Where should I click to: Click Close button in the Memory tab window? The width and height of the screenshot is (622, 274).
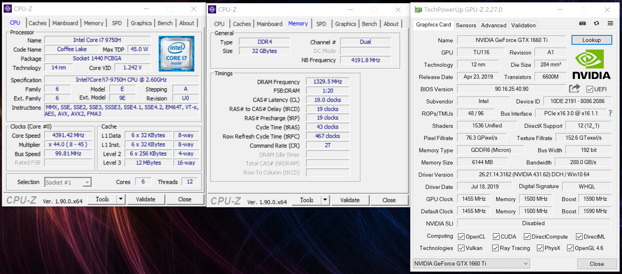(389, 200)
